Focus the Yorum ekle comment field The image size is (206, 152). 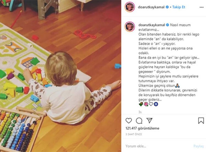pyautogui.click(x=158, y=146)
